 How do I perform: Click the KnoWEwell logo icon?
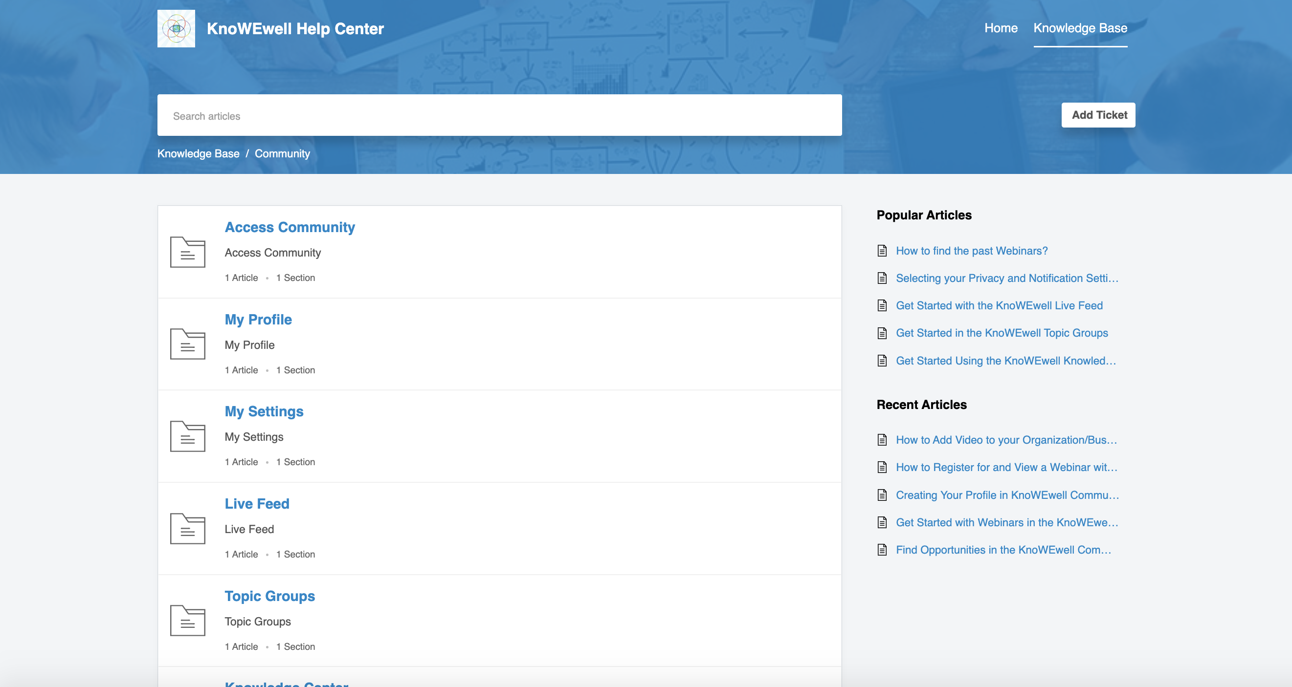click(x=176, y=28)
